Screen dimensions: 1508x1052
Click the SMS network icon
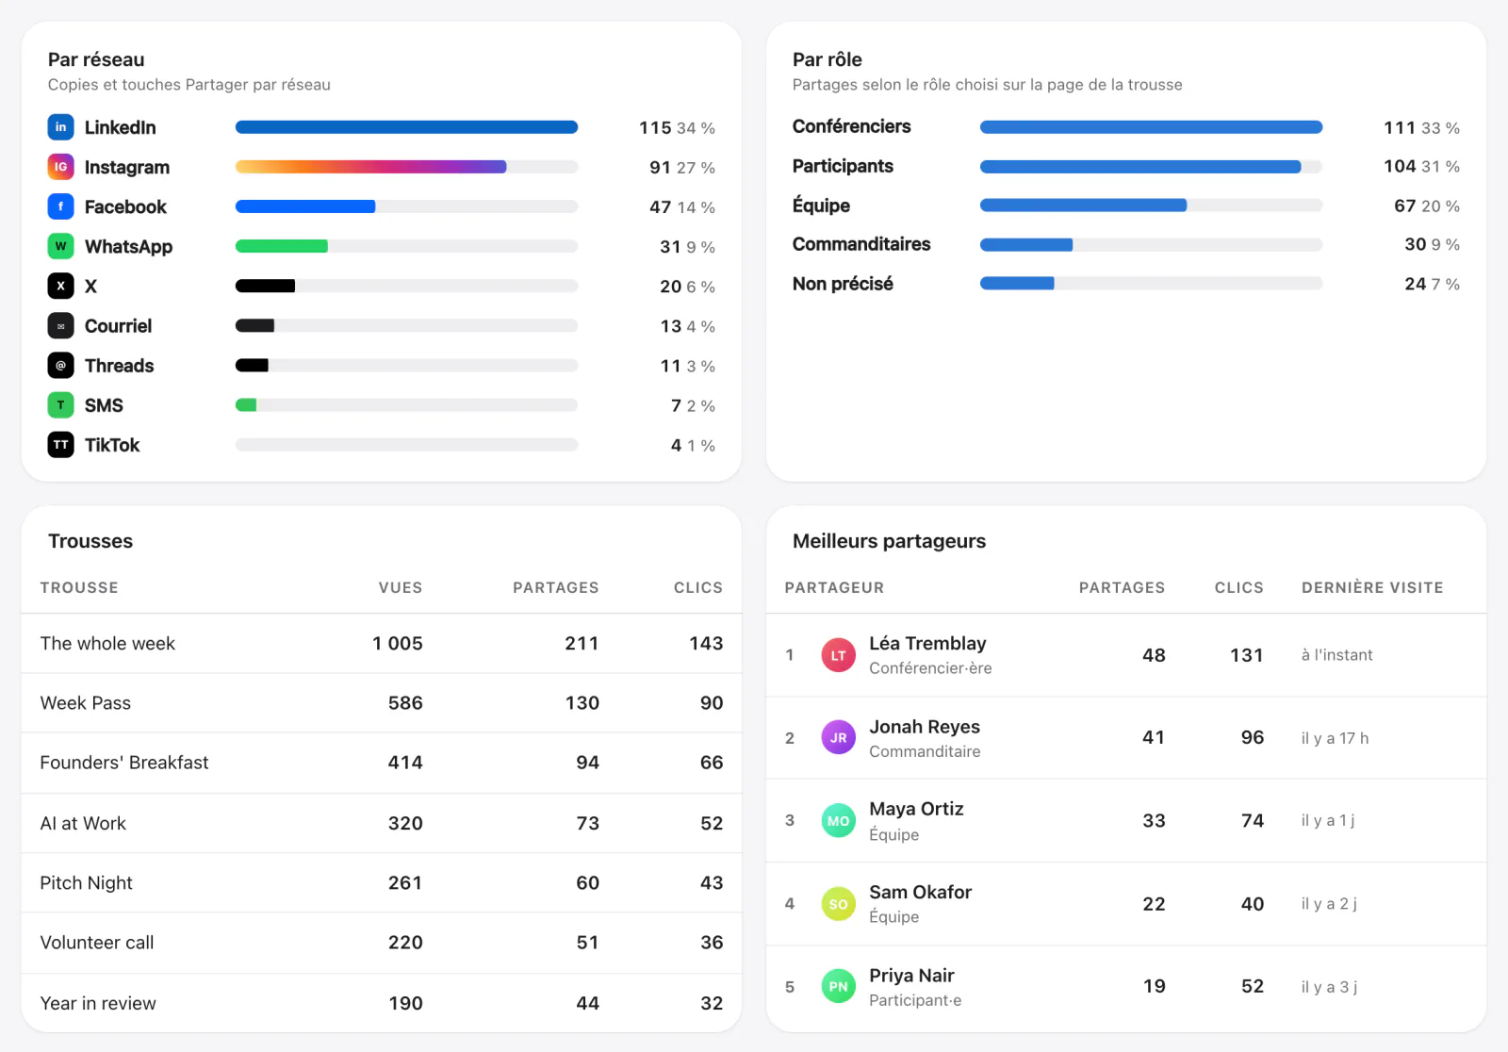(x=61, y=405)
